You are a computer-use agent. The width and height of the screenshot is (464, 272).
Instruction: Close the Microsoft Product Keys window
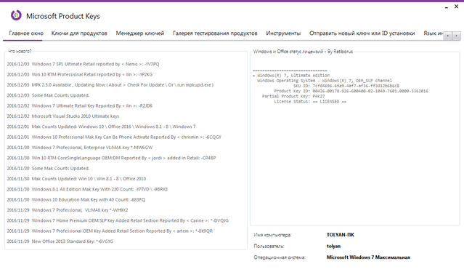pyautogui.click(x=456, y=7)
